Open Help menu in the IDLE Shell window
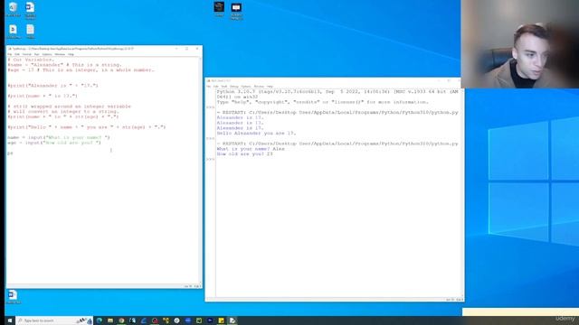The image size is (579, 325). (270, 87)
